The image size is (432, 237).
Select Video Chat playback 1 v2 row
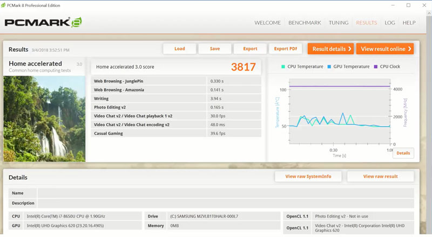(176, 116)
